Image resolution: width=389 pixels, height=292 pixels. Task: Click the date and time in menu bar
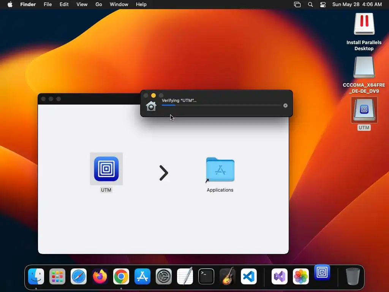click(x=357, y=5)
